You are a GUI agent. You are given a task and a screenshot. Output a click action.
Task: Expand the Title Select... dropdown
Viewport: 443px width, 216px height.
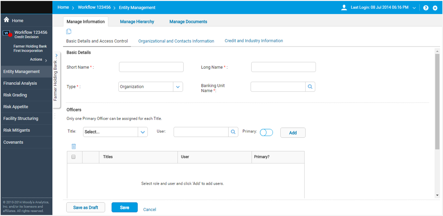click(x=143, y=132)
